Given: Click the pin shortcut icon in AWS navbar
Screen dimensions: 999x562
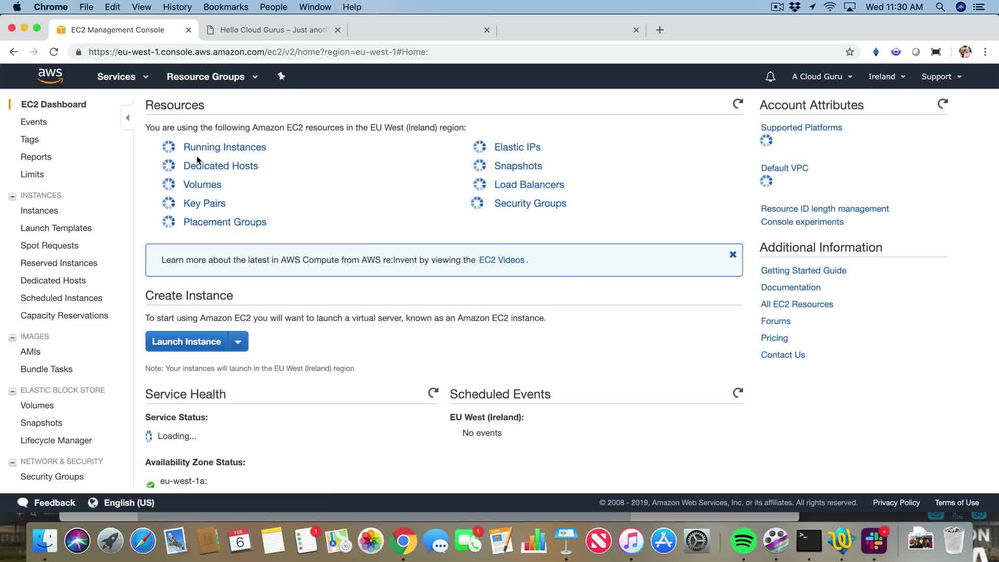Looking at the screenshot, I should coord(281,76).
